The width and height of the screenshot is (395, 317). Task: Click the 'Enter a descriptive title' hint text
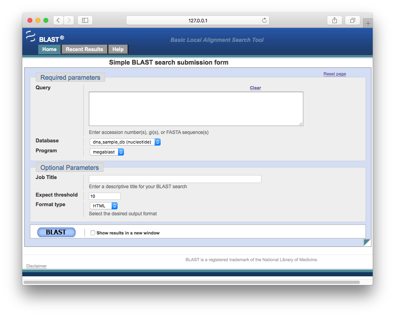tap(138, 187)
